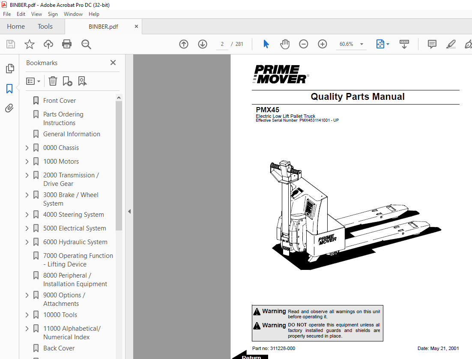Open the Sign menu

click(x=53, y=14)
